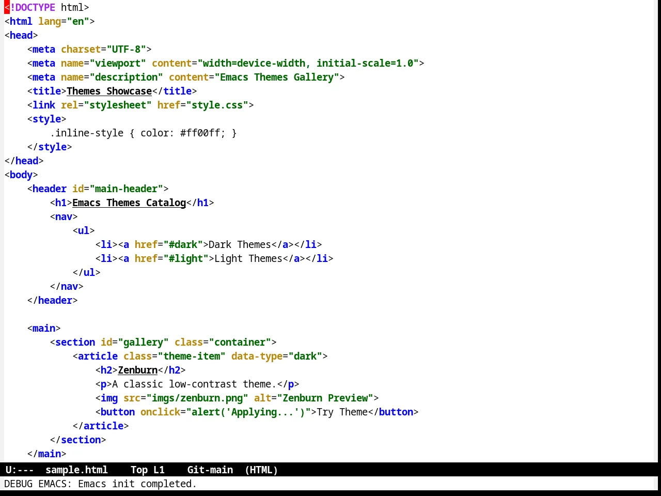This screenshot has height=496, width=661.
Task: Click the closing header tag
Action: point(53,300)
